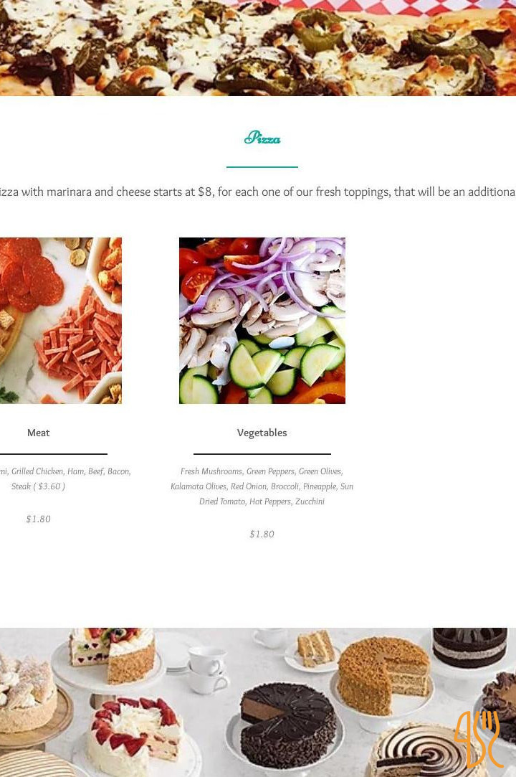This screenshot has height=777, width=516.
Task: Click the teal Pizza section heading
Action: pos(262,138)
